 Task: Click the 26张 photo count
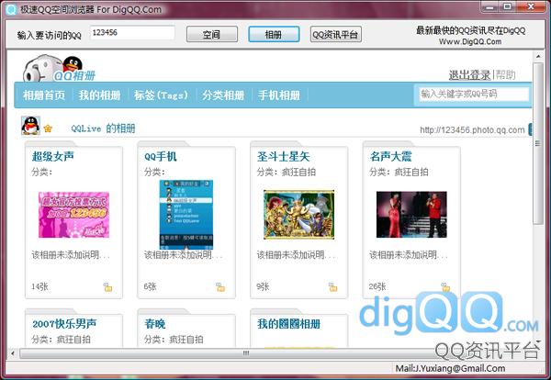[x=377, y=286]
